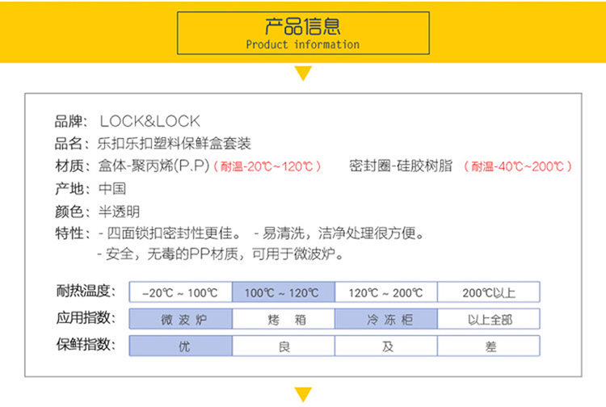Click the red text 耐温-20℃~120℃
The width and height of the screenshot is (606, 407).
click(x=267, y=166)
